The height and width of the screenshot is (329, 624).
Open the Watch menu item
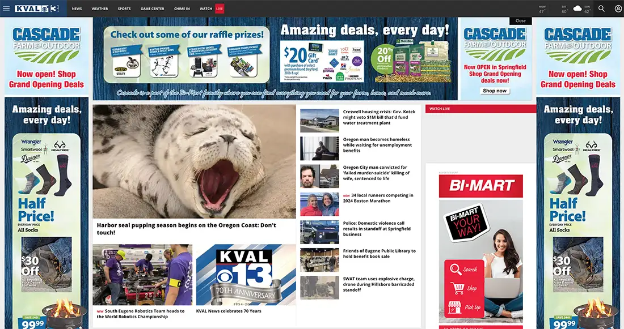pyautogui.click(x=206, y=8)
